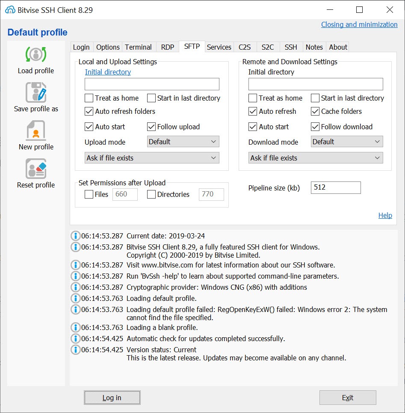Toggle remote Start in last directory checkbox

[x=315, y=98]
